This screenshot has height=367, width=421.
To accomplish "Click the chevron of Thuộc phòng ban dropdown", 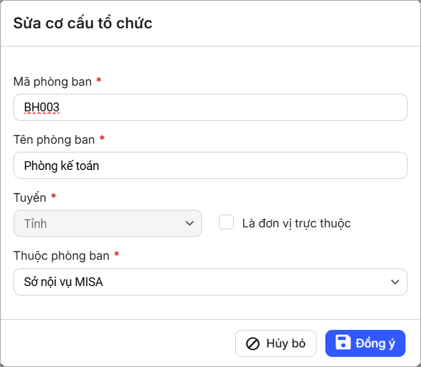I will tap(395, 282).
